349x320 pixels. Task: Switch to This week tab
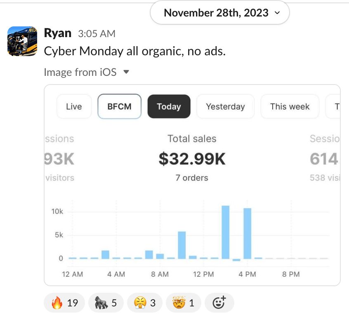[x=290, y=106]
